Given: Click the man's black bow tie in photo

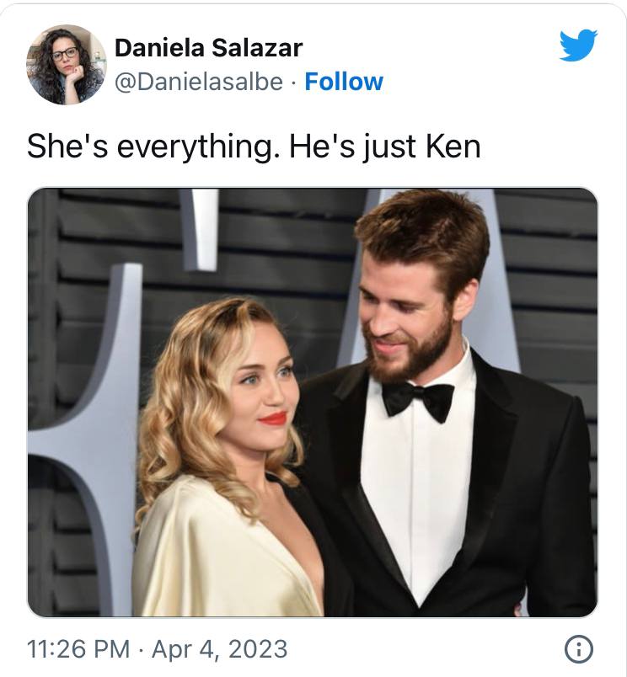Looking at the screenshot, I should click(x=418, y=401).
